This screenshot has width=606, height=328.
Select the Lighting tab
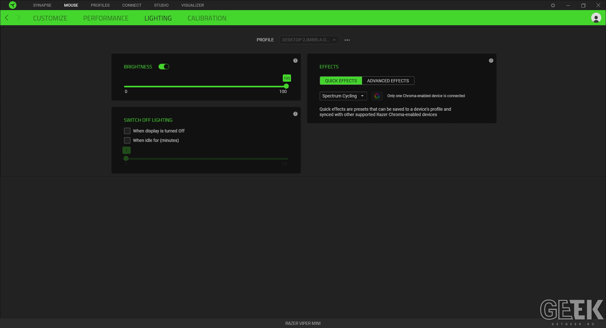pyautogui.click(x=158, y=18)
